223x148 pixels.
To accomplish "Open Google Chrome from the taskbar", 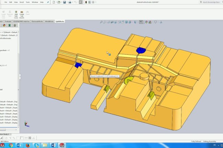I will [11, 145].
